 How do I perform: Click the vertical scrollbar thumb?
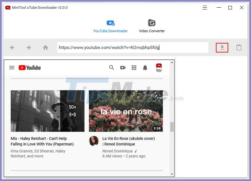click(x=172, y=127)
